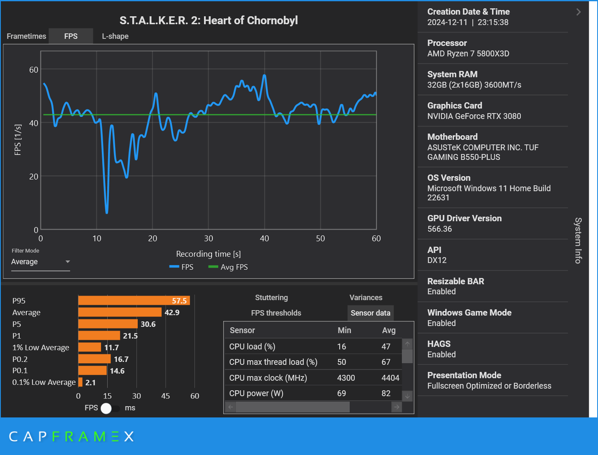Click the P0.1 bar showing 14.6

pyautogui.click(x=92, y=371)
